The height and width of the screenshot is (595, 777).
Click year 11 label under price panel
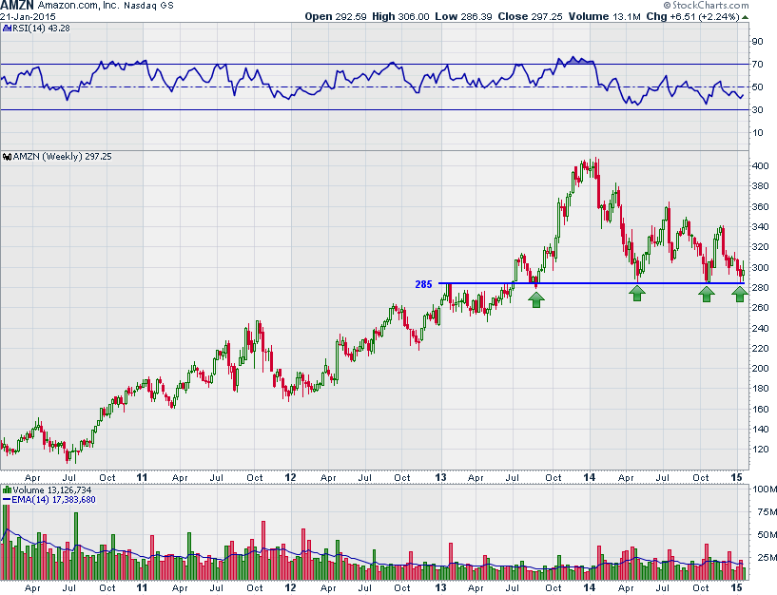pos(143,477)
